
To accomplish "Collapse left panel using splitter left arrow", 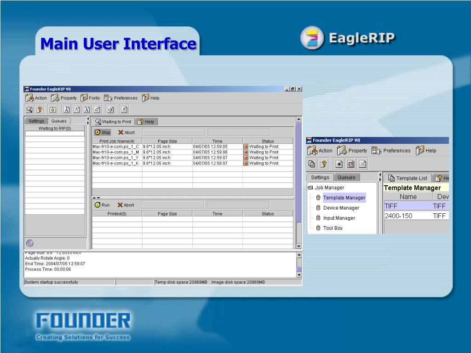I will (88, 119).
